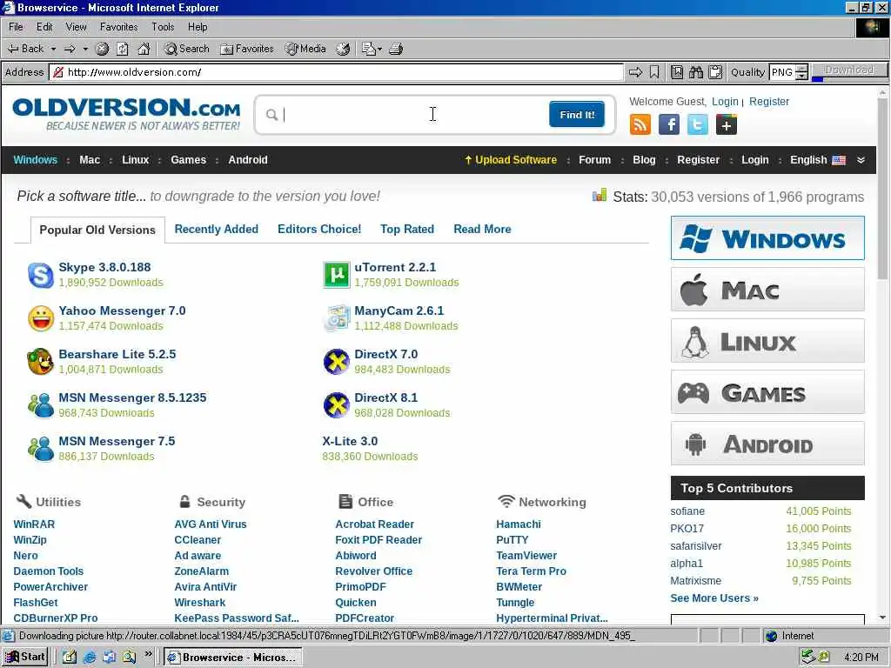This screenshot has height=668, width=891.
Task: Open the Edit toolbar button dropdown arrow
Action: point(379,49)
